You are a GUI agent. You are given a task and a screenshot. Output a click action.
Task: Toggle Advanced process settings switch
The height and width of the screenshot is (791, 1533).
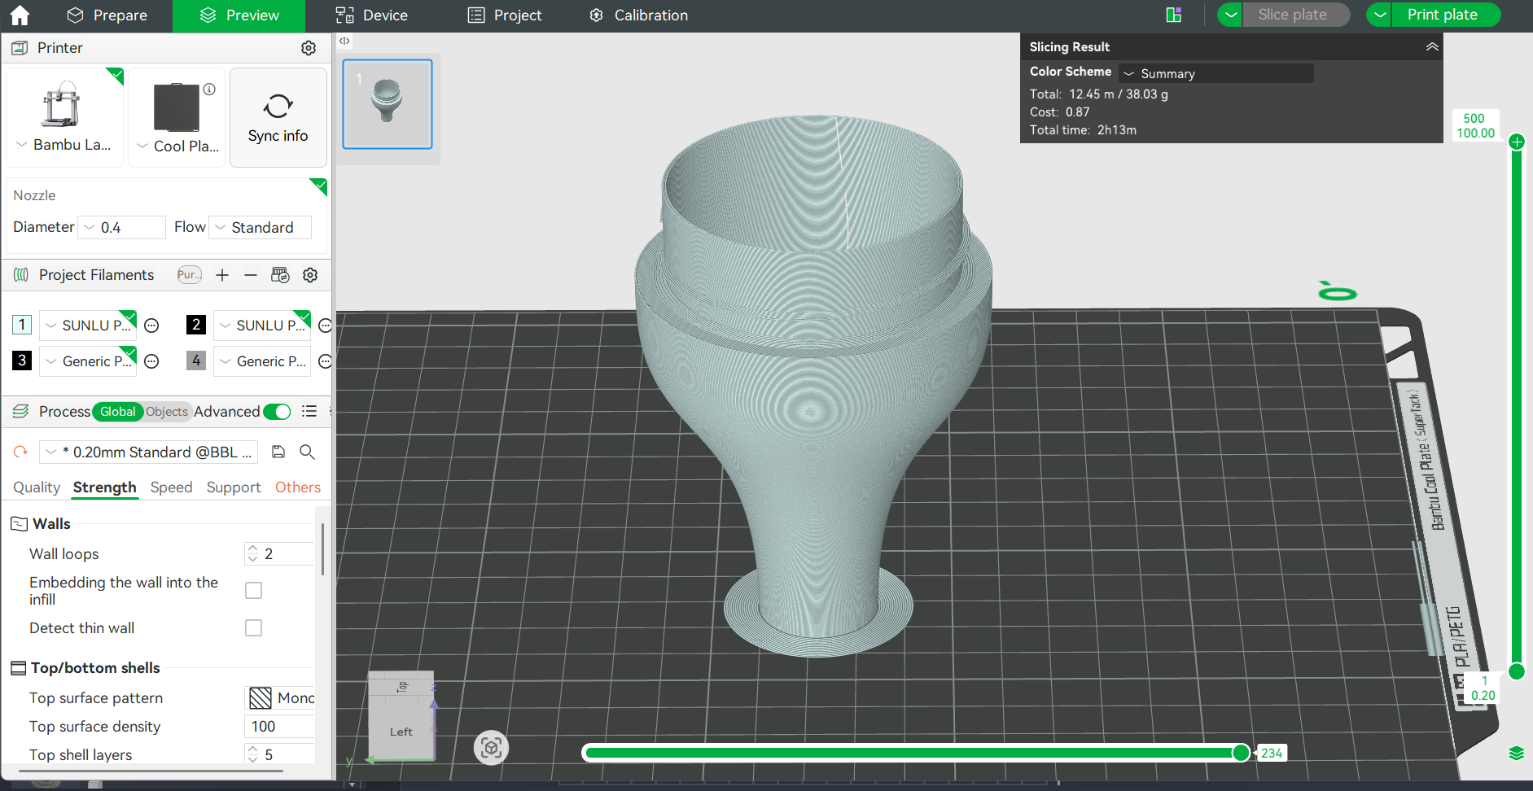278,412
